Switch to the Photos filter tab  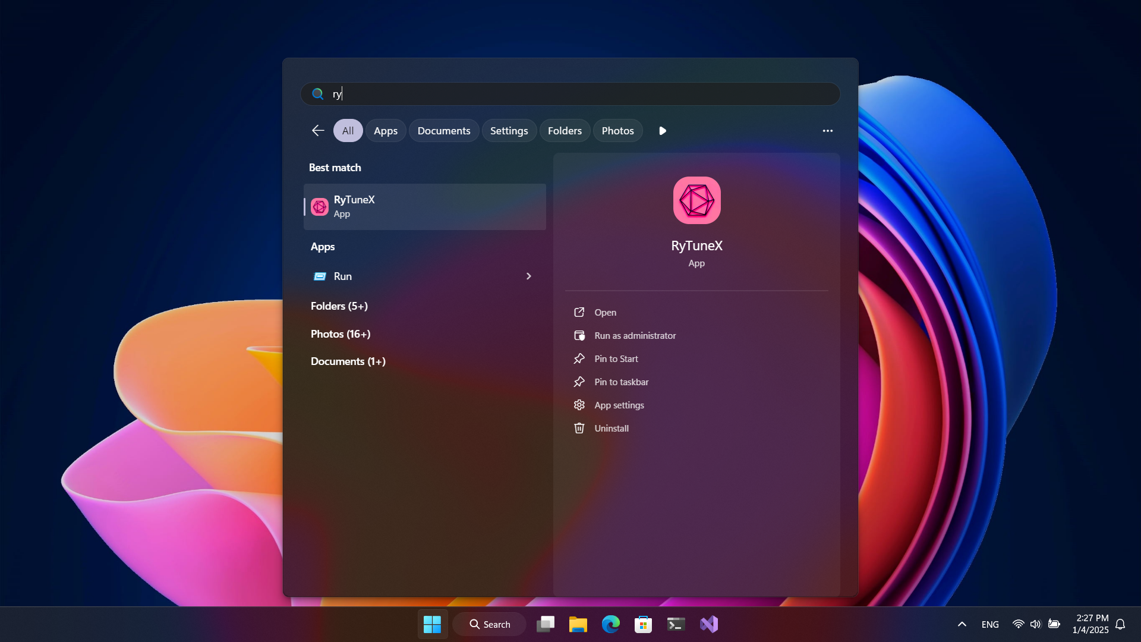[618, 131]
